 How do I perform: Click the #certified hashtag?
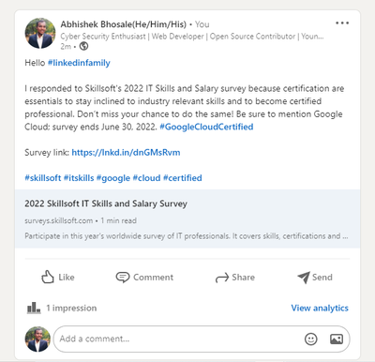pyautogui.click(x=183, y=178)
